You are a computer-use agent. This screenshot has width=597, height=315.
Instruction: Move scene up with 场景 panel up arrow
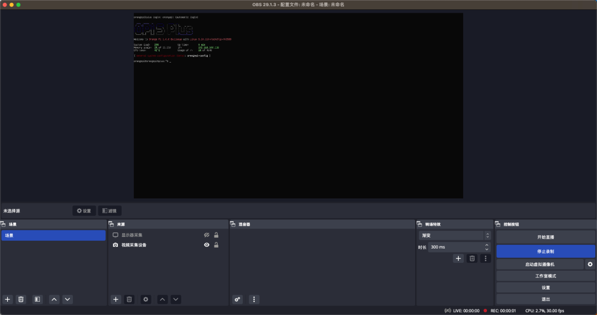tap(54, 299)
